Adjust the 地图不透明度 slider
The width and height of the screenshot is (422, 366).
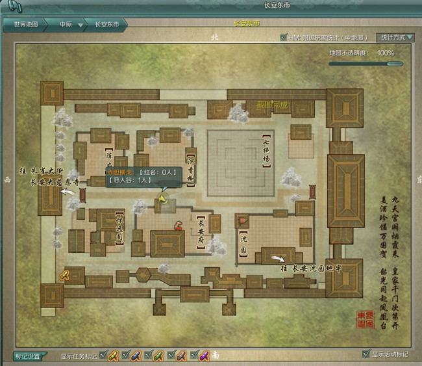pyautogui.click(x=366, y=64)
